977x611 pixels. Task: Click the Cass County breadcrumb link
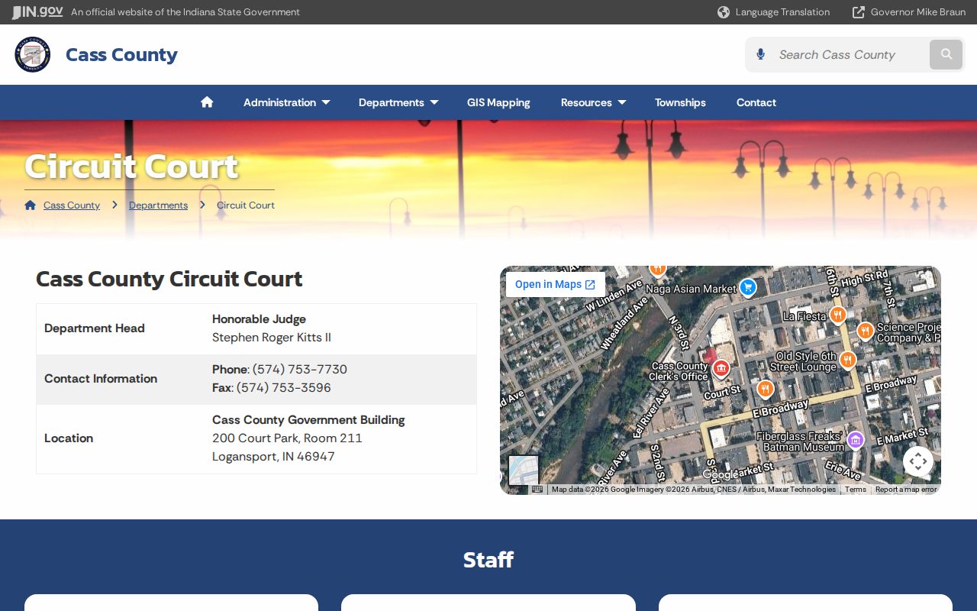click(x=72, y=205)
